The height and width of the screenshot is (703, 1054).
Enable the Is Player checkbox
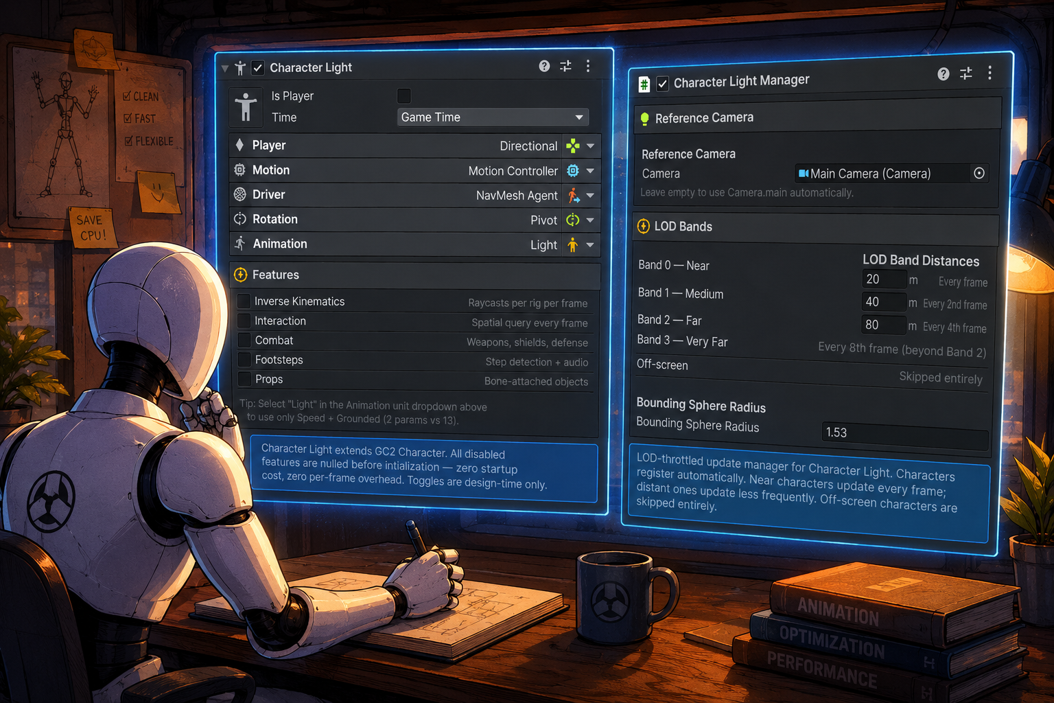click(x=404, y=95)
